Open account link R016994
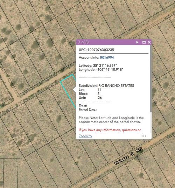The width and height of the screenshot is (175, 188). (107, 58)
